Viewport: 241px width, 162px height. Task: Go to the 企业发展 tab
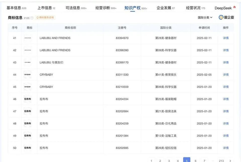[x=165, y=8]
